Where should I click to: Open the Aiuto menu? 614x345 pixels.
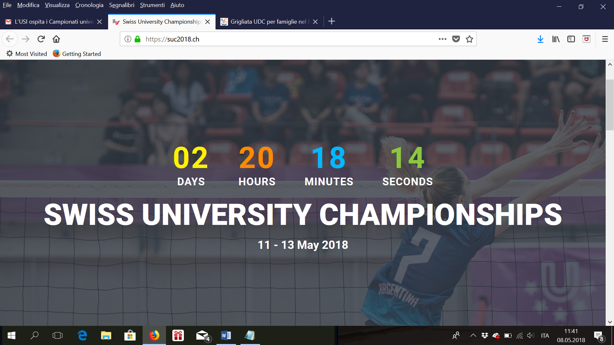177,5
